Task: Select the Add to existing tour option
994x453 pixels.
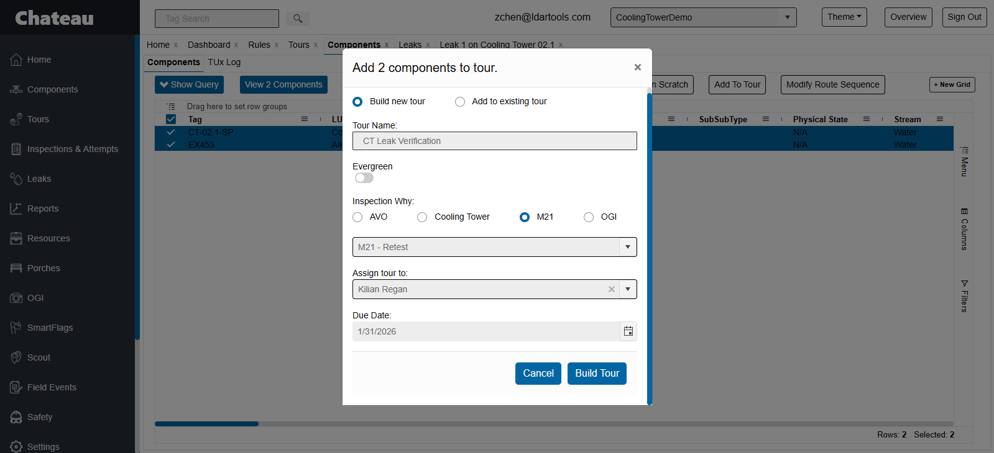Action: (x=460, y=102)
